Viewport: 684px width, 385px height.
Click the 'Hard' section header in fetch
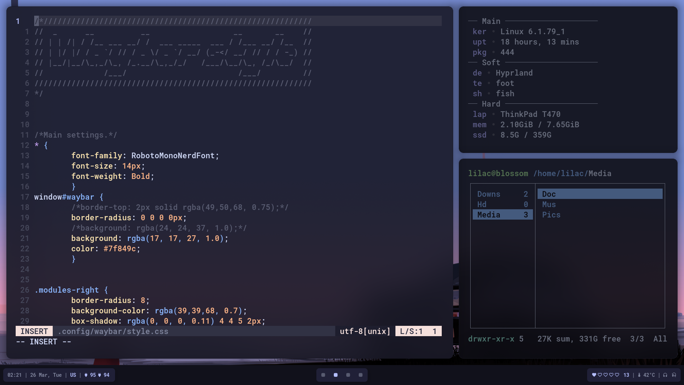[x=491, y=104]
